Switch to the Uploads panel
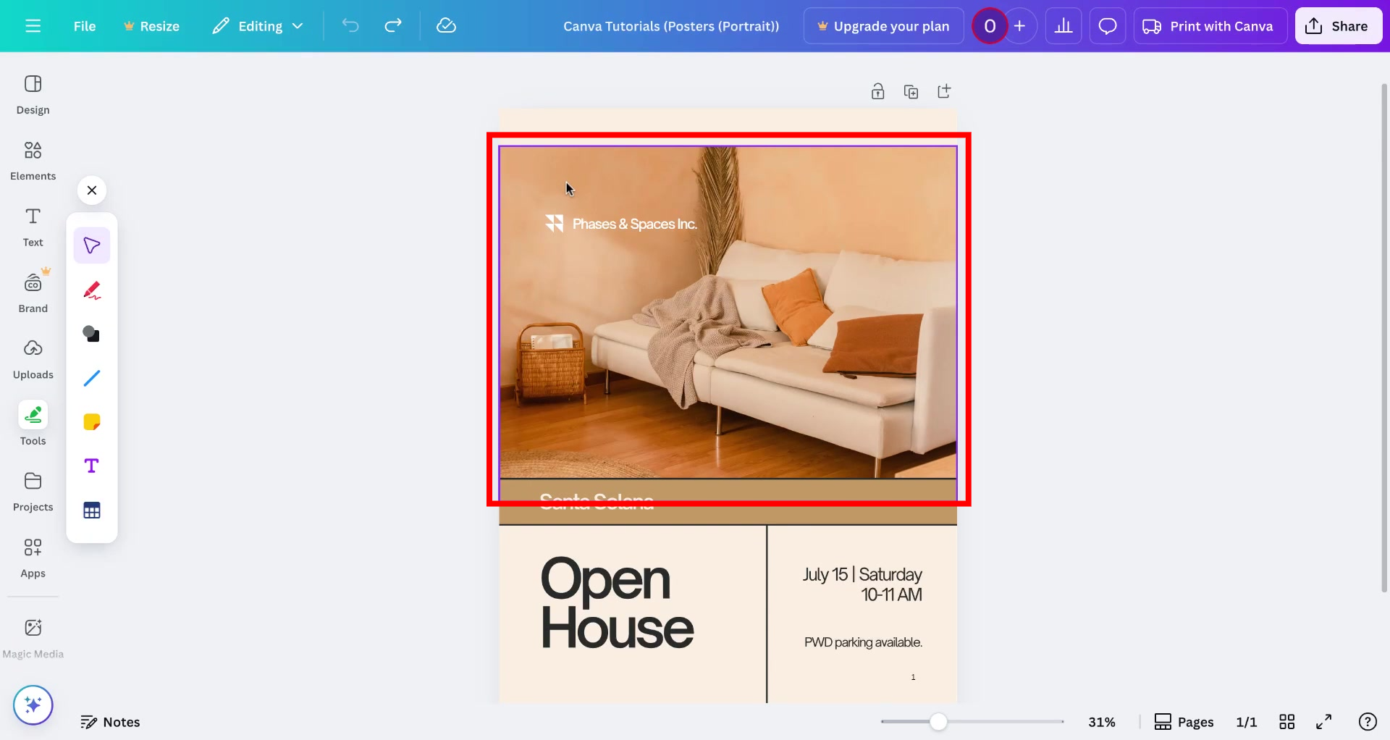 click(x=33, y=358)
